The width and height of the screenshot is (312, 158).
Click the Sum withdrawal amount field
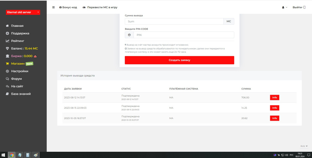coord(174,22)
